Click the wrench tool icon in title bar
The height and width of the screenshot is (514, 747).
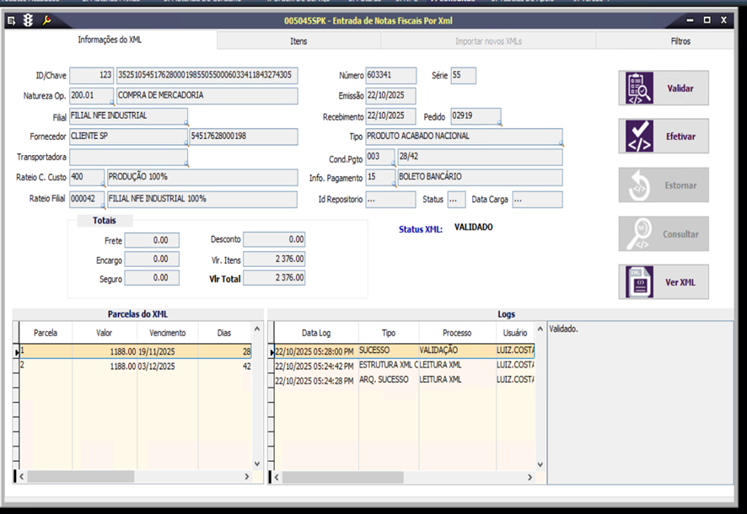46,20
